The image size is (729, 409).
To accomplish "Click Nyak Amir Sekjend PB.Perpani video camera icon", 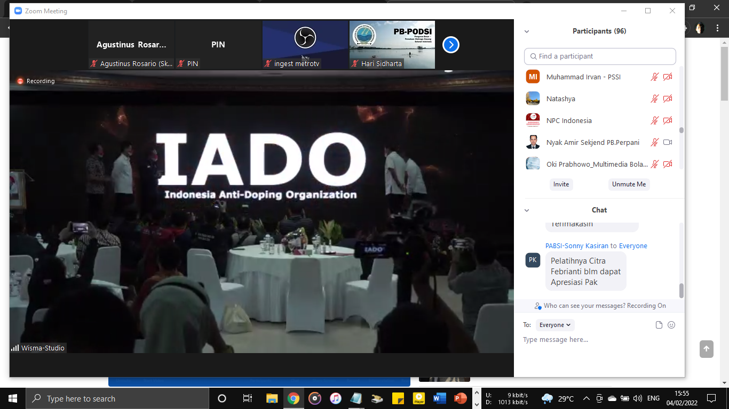I will point(668,143).
